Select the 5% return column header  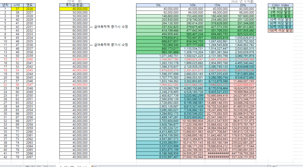click(x=158, y=5)
